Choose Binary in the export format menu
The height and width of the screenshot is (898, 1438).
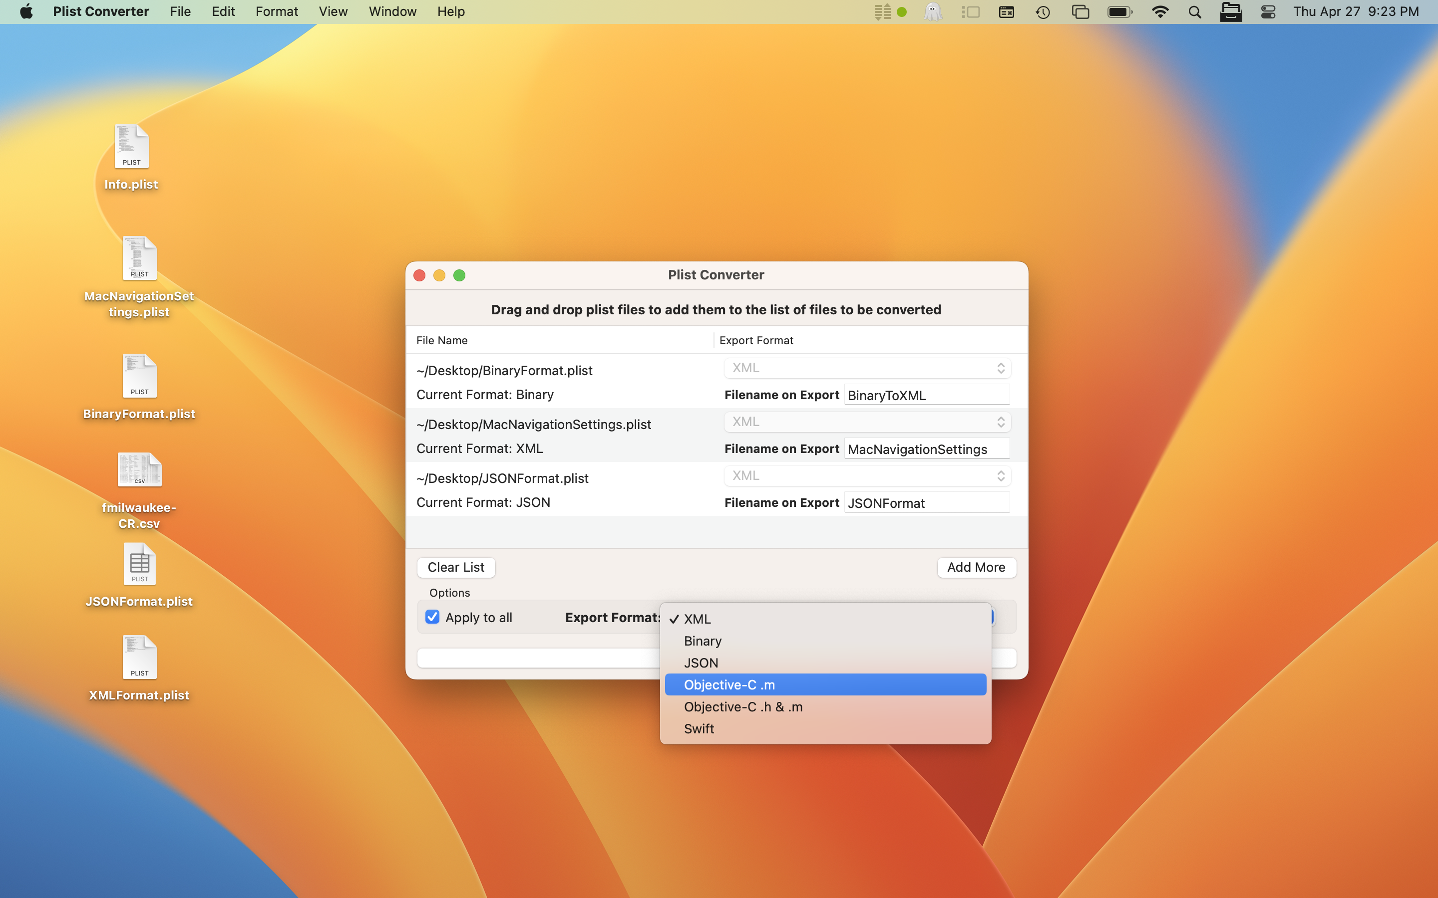coord(825,641)
